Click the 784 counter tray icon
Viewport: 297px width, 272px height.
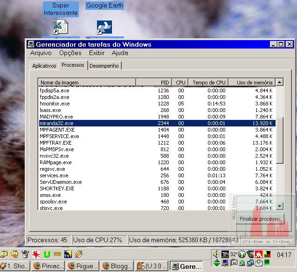[225, 254]
